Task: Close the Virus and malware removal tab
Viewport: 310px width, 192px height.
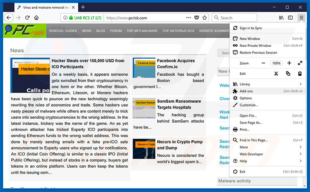Action: 73,7
